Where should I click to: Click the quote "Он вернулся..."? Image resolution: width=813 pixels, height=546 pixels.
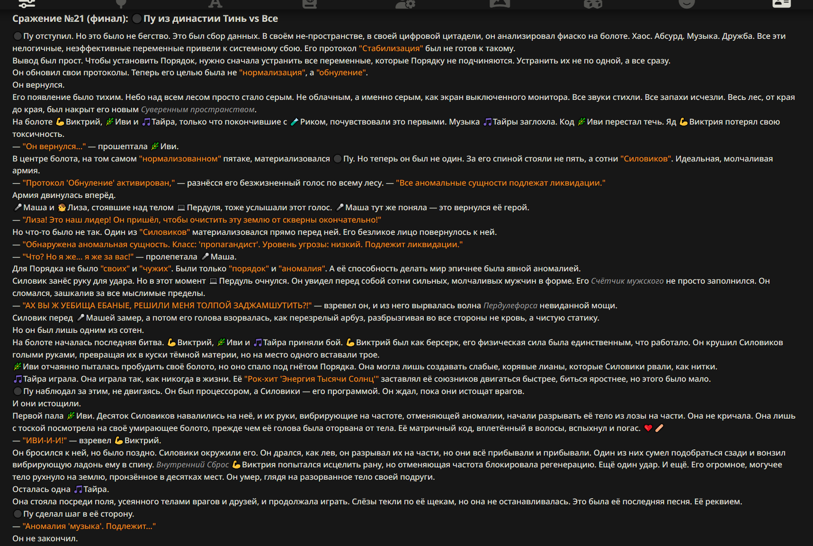point(54,146)
